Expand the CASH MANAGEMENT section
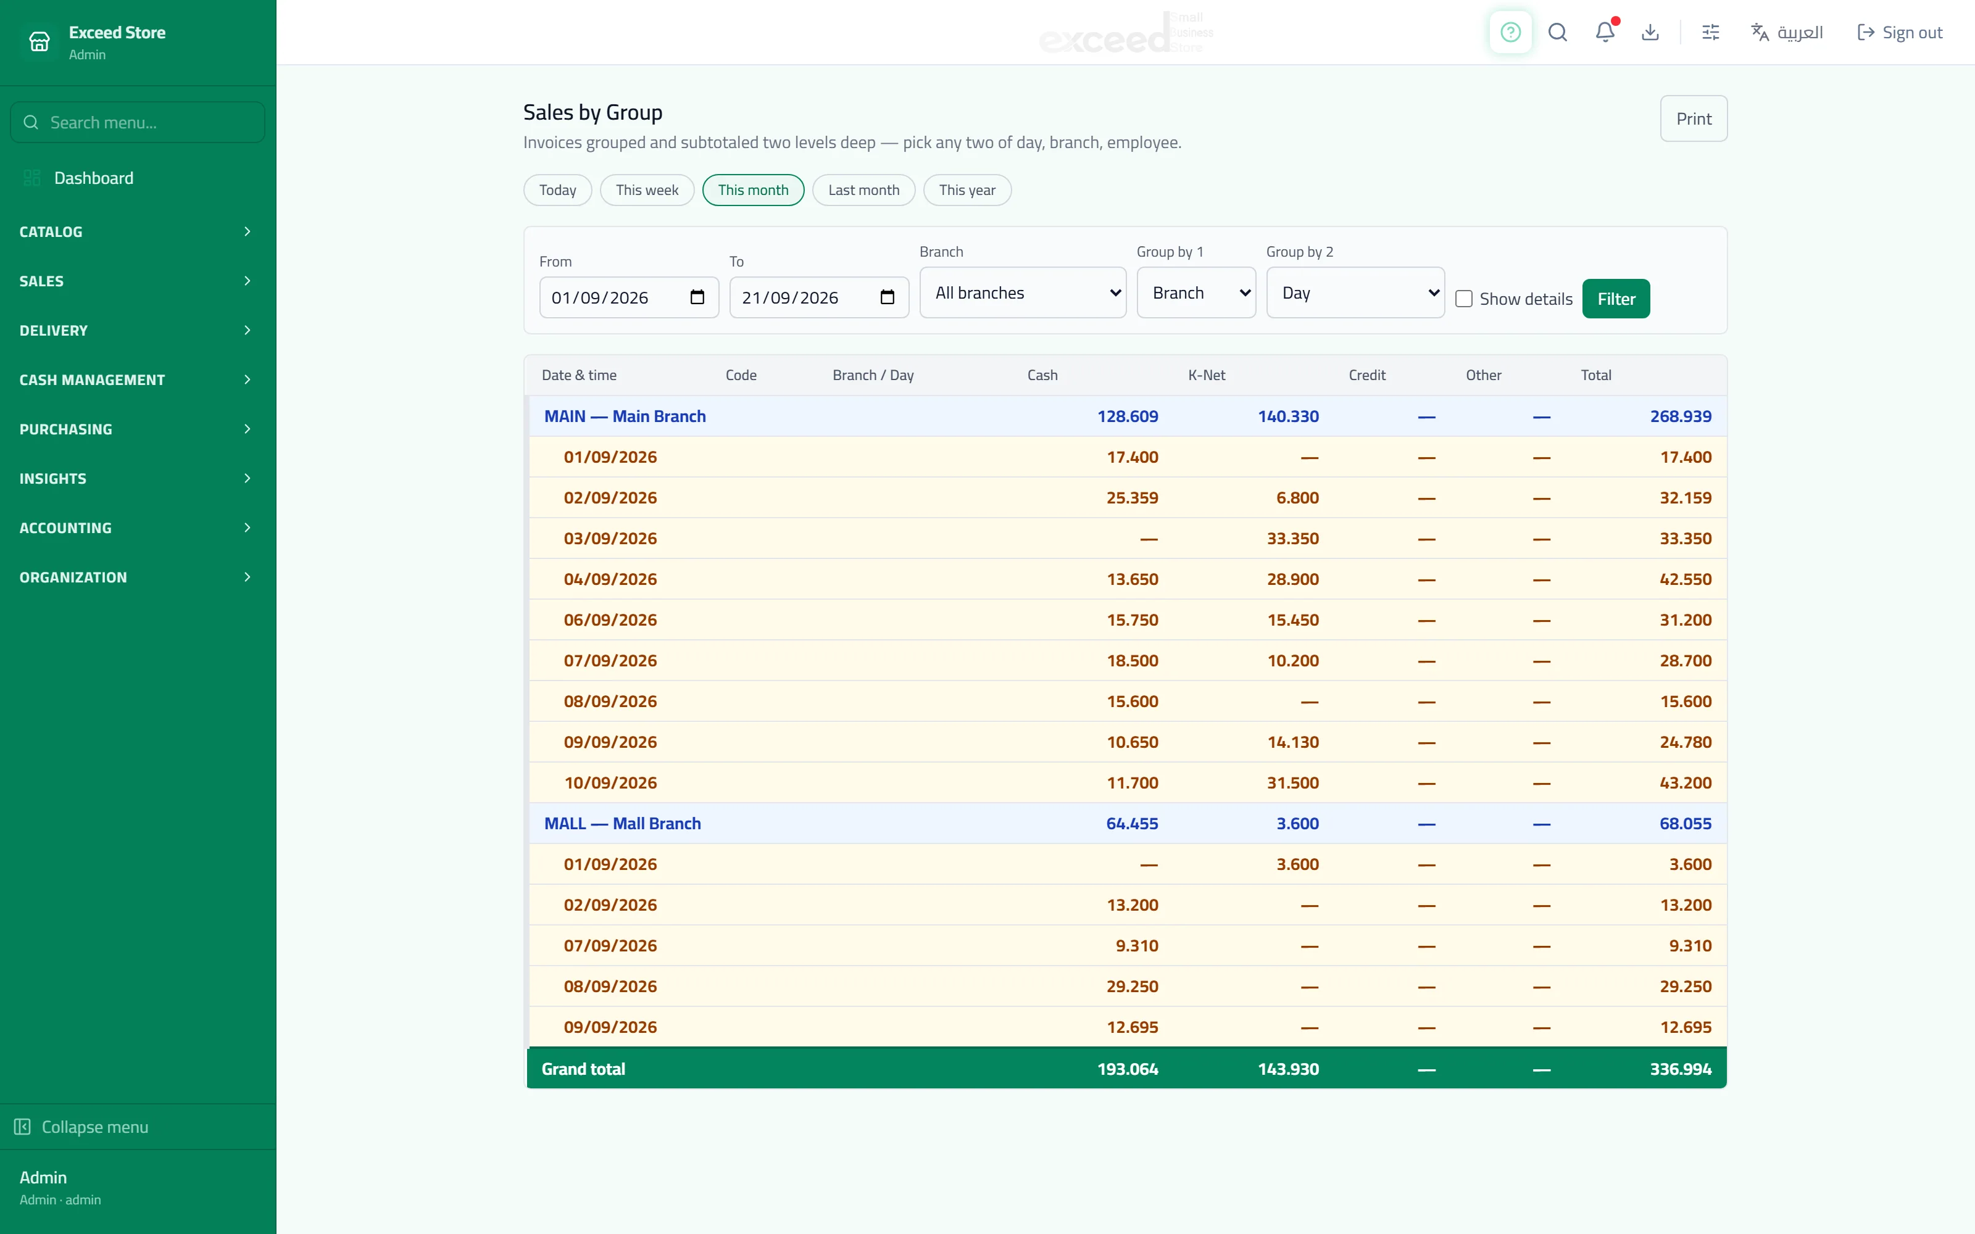Viewport: 1975px width, 1234px height. (x=138, y=379)
